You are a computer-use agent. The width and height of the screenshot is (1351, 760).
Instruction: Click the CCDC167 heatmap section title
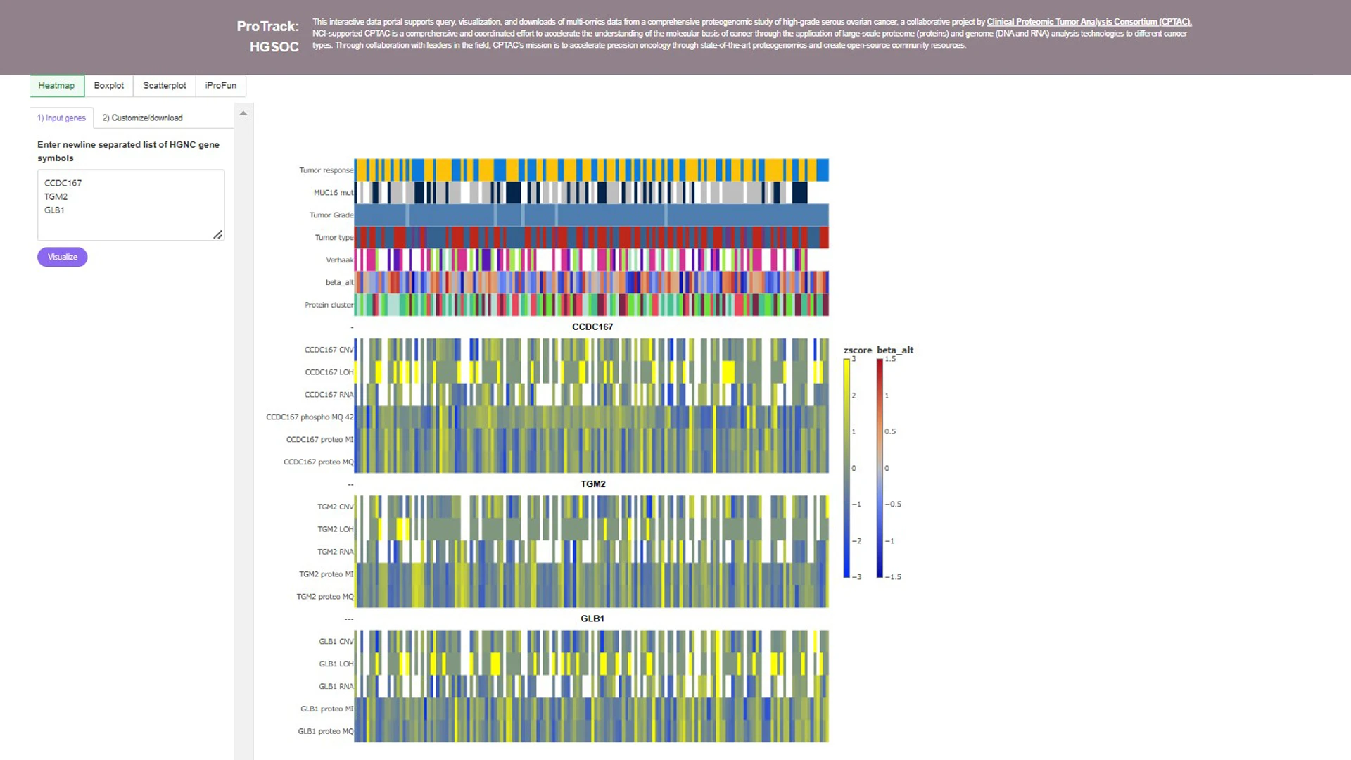coord(592,327)
